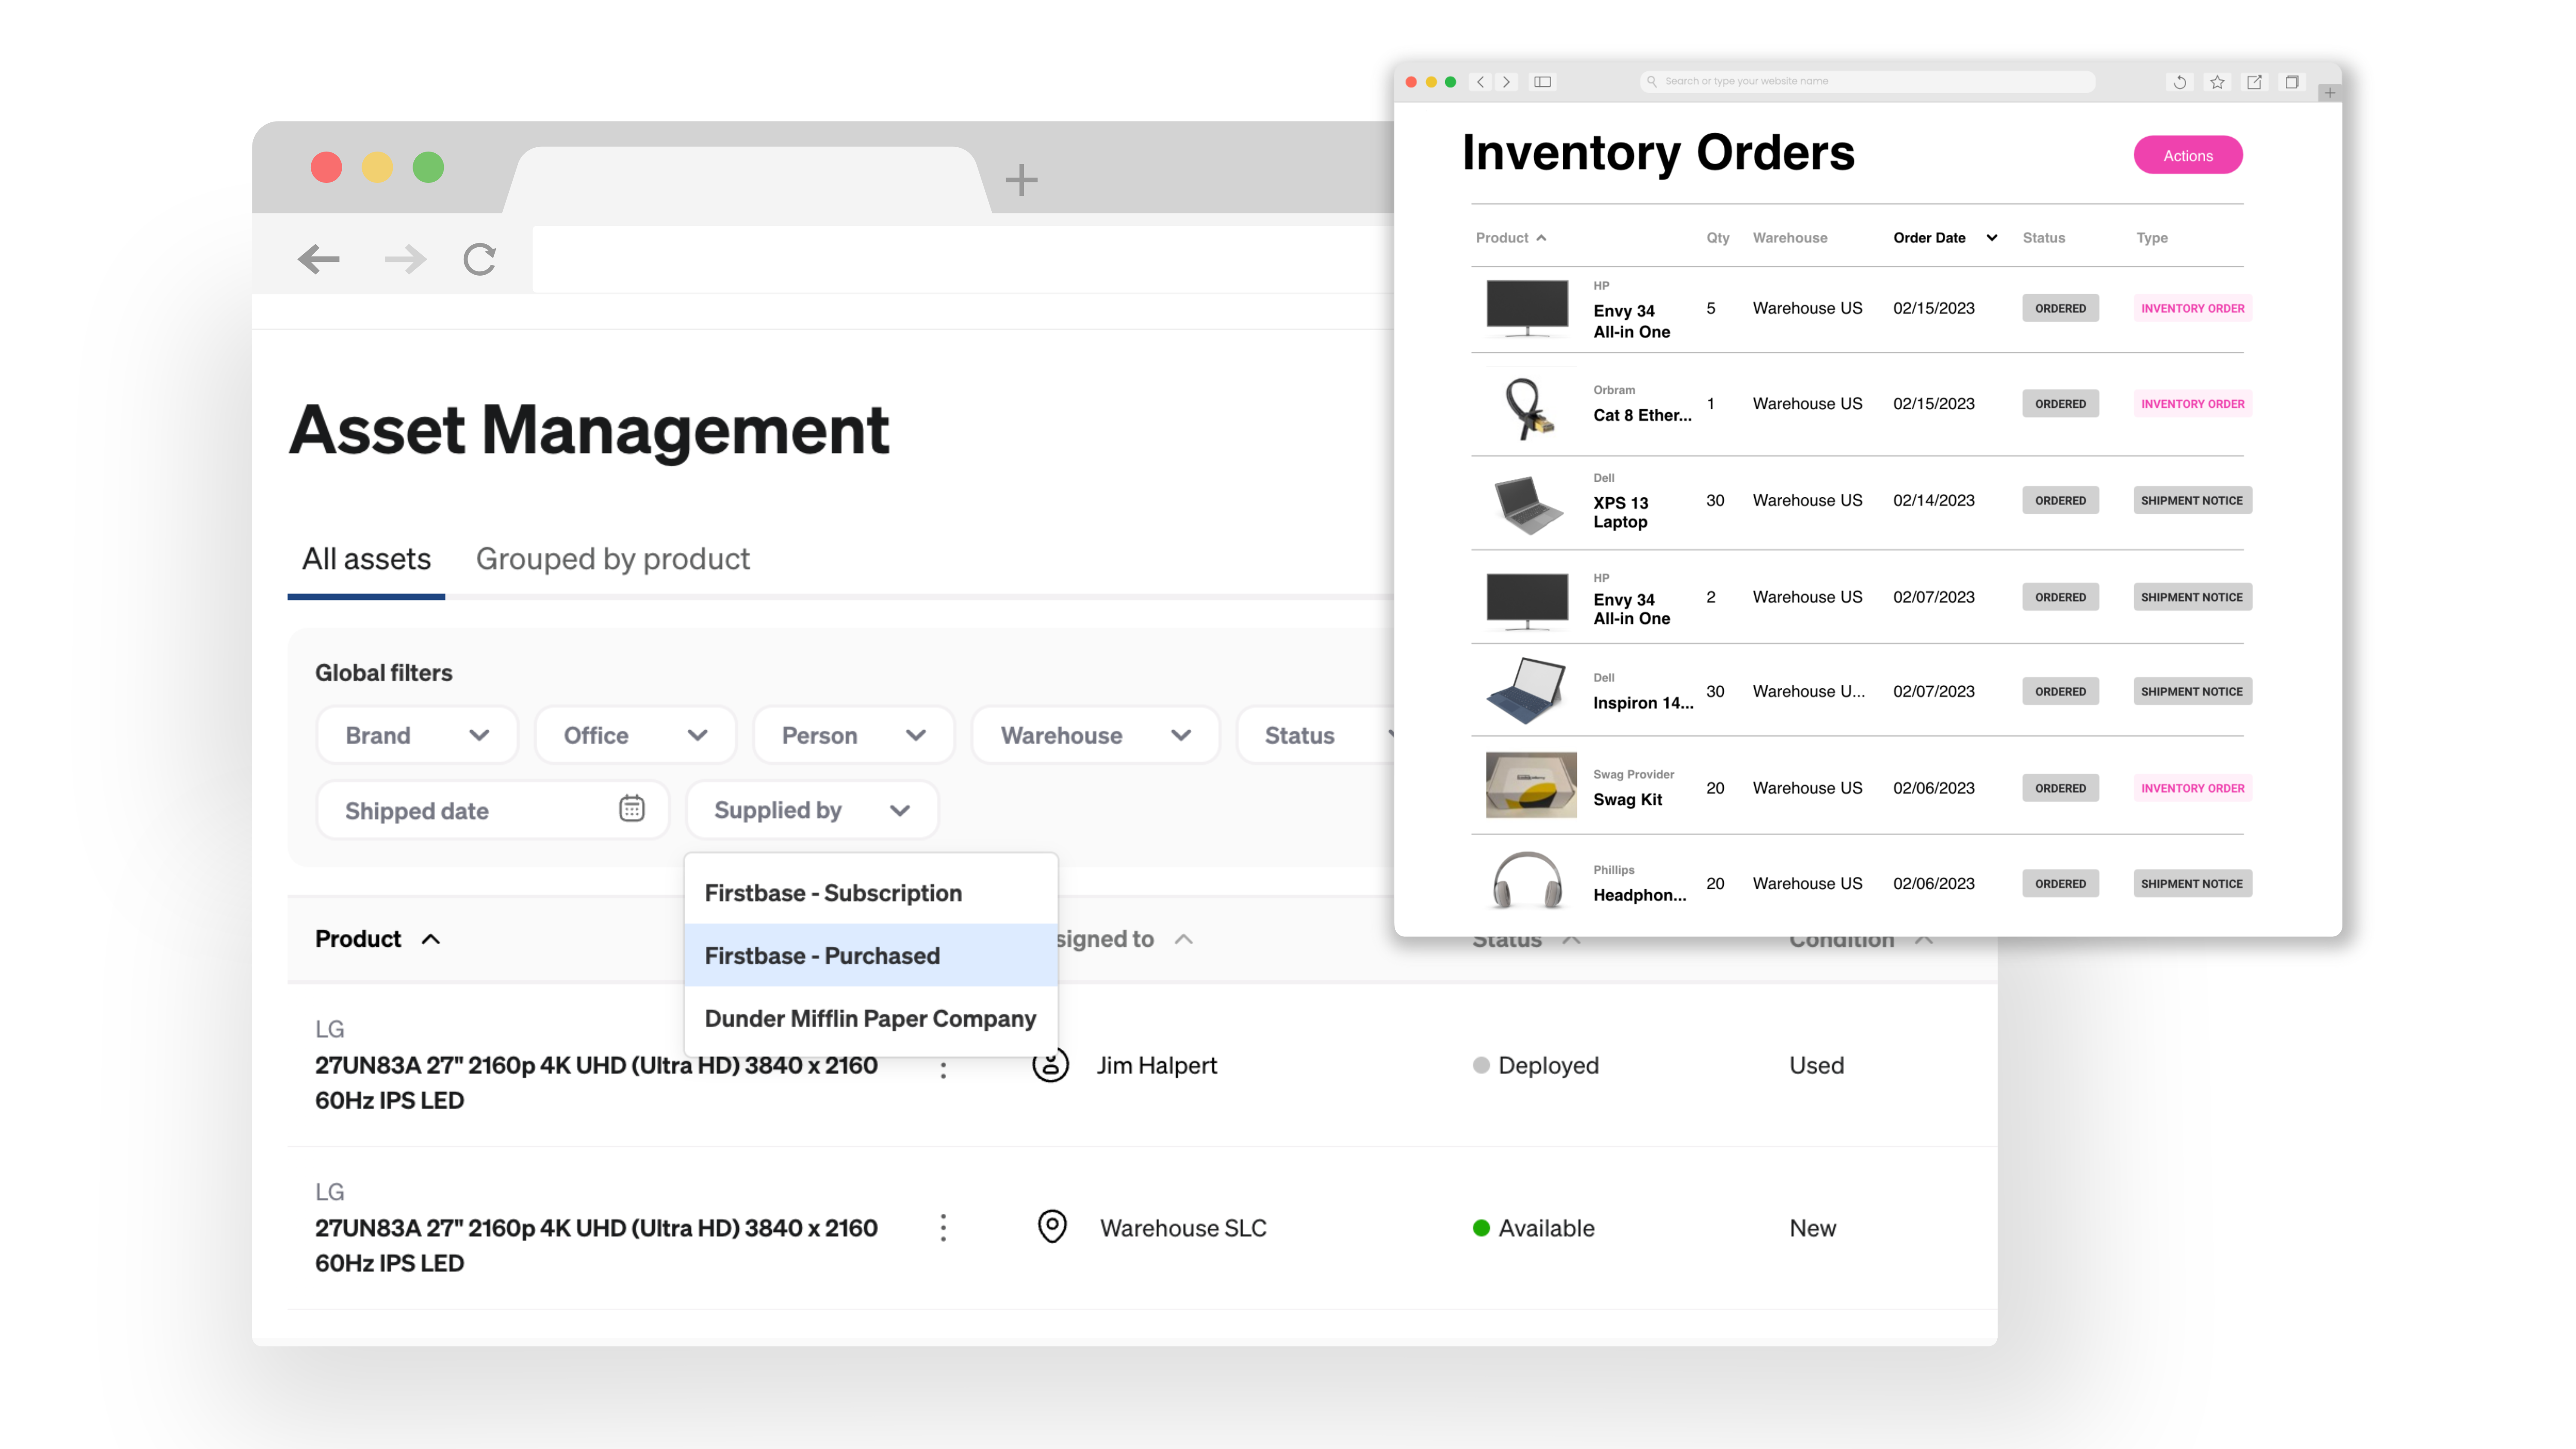The height and width of the screenshot is (1449, 2576).
Task: Click the pink Actions button
Action: (x=2187, y=156)
